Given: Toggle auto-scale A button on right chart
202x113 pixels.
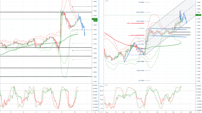Looking at the screenshot, I should click(x=199, y=112).
